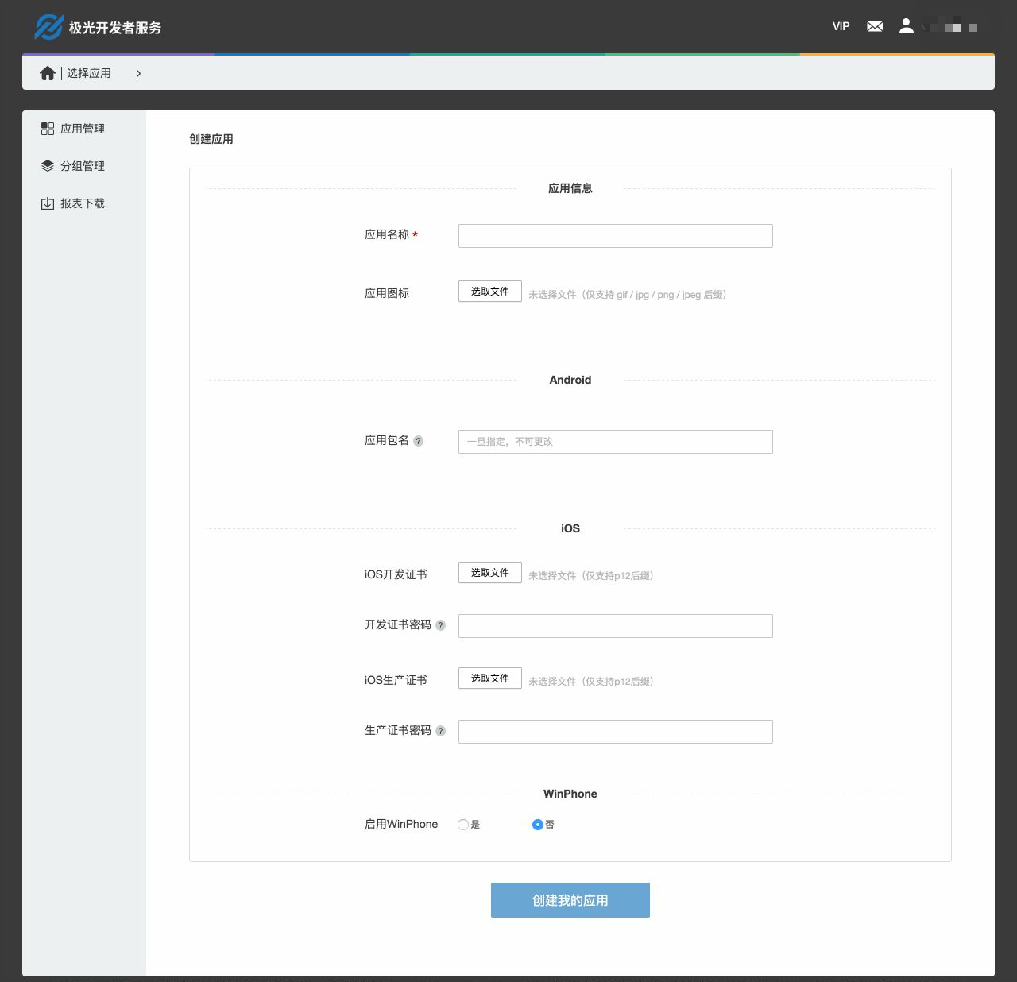This screenshot has width=1017, height=982.
Task: Show help for 应用包名
Action: pyautogui.click(x=418, y=441)
